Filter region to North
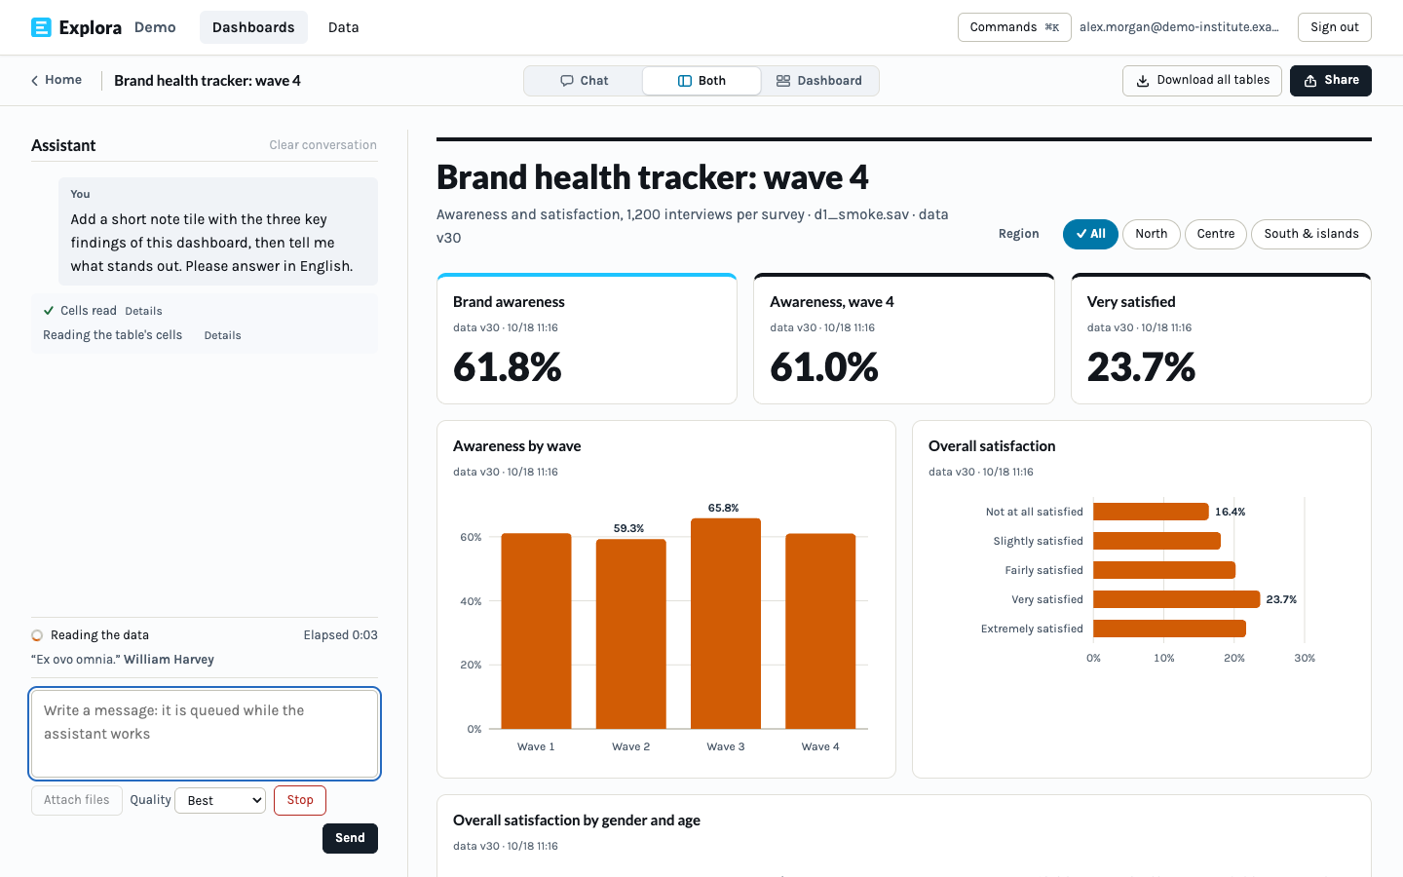 point(1152,234)
